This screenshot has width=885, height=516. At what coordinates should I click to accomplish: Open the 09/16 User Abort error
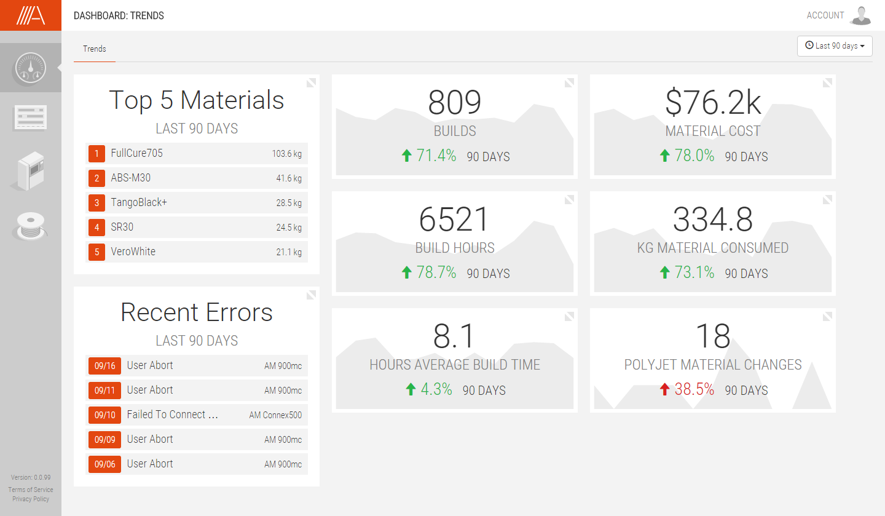point(197,366)
